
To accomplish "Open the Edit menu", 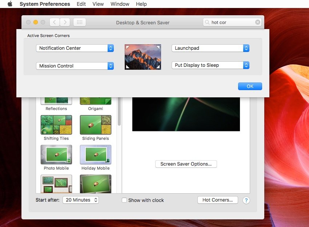I will tap(81, 4).
